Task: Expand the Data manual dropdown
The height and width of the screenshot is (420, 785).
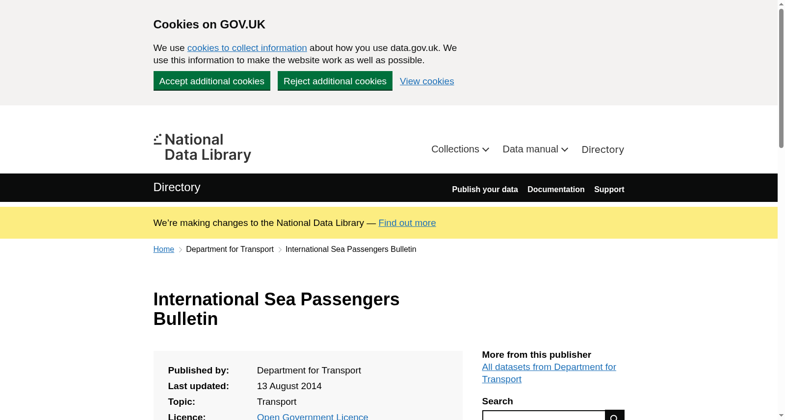Action: (535, 149)
